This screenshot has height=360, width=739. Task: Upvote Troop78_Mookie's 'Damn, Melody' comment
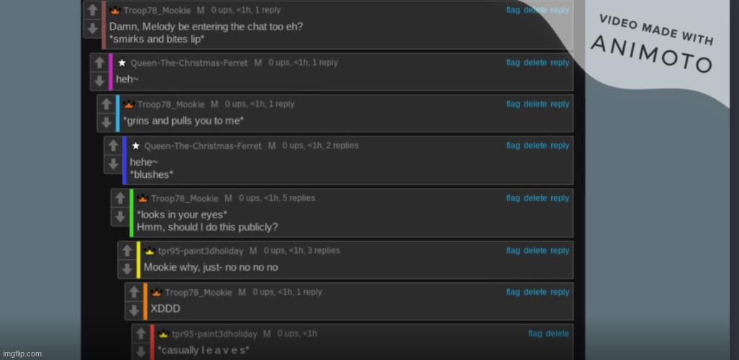pos(92,10)
